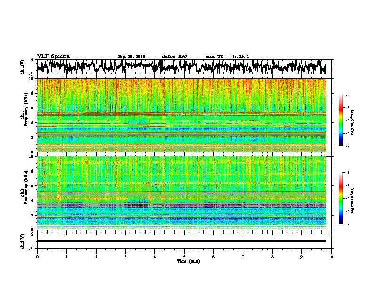Click the "2" kHz tick of ch.2 spectrogram
373x288 pixels.
point(33,215)
